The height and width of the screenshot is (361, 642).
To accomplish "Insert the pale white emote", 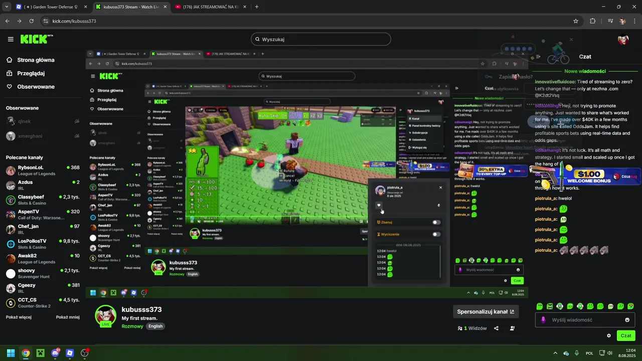I will point(610,306).
